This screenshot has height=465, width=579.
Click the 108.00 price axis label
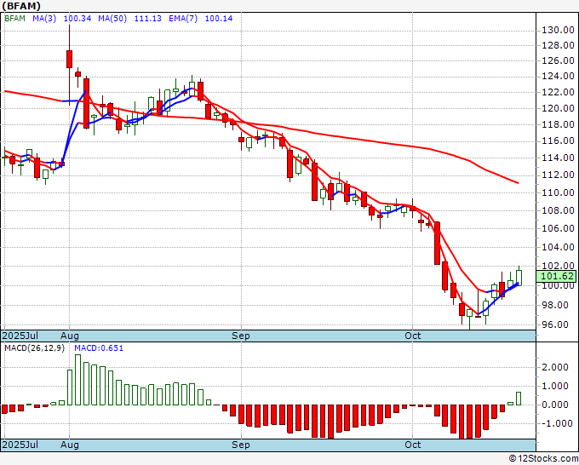(558, 210)
